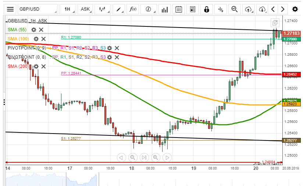Open the cloud upload save menu
The image size is (303, 186).
tap(248, 9)
